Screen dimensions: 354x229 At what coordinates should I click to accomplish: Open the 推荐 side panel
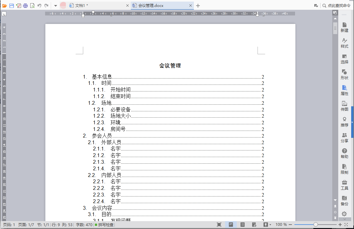[x=344, y=122]
